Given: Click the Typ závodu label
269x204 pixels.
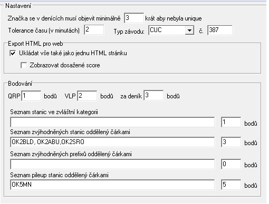Looking at the screenshot, I should coord(129,32).
